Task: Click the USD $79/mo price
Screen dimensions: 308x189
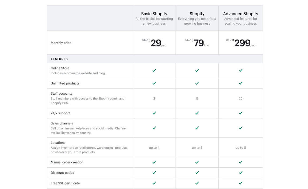Action: [x=197, y=43]
